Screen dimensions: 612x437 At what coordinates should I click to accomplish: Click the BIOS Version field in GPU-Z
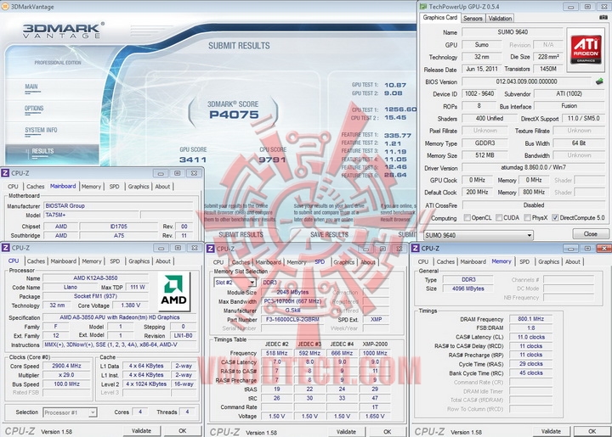click(x=526, y=81)
